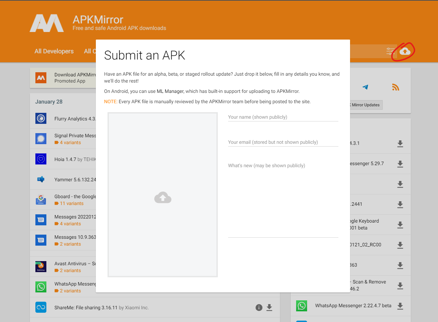
Task: Open ShareMe: File sharing 3.16.11 title
Action: [x=86, y=308]
